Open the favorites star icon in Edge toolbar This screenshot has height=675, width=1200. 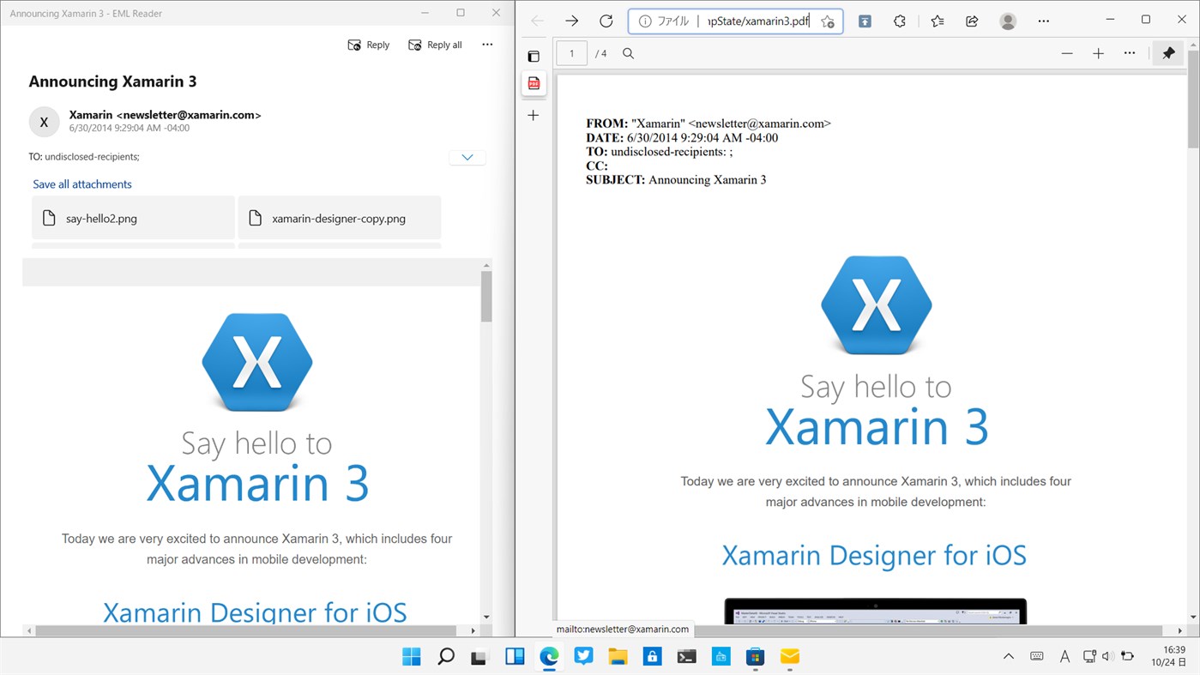[x=937, y=21]
